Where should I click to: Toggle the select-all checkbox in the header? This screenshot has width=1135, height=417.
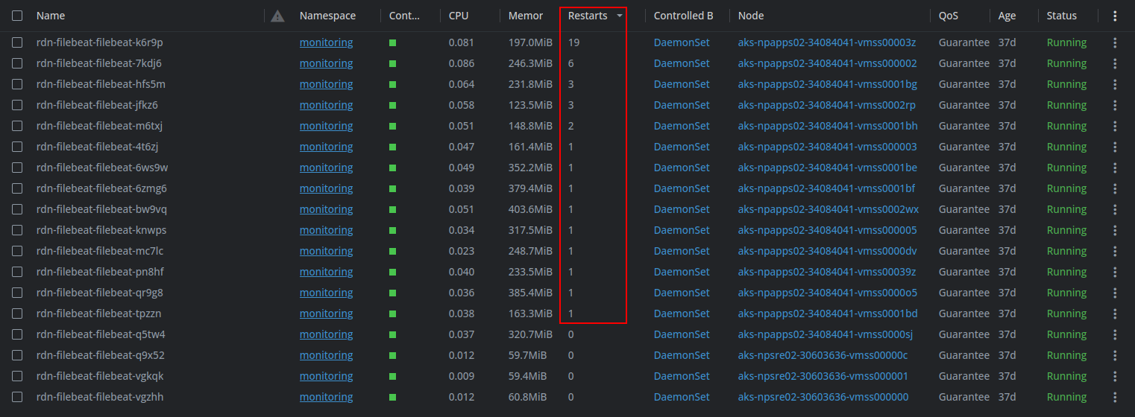(x=17, y=16)
